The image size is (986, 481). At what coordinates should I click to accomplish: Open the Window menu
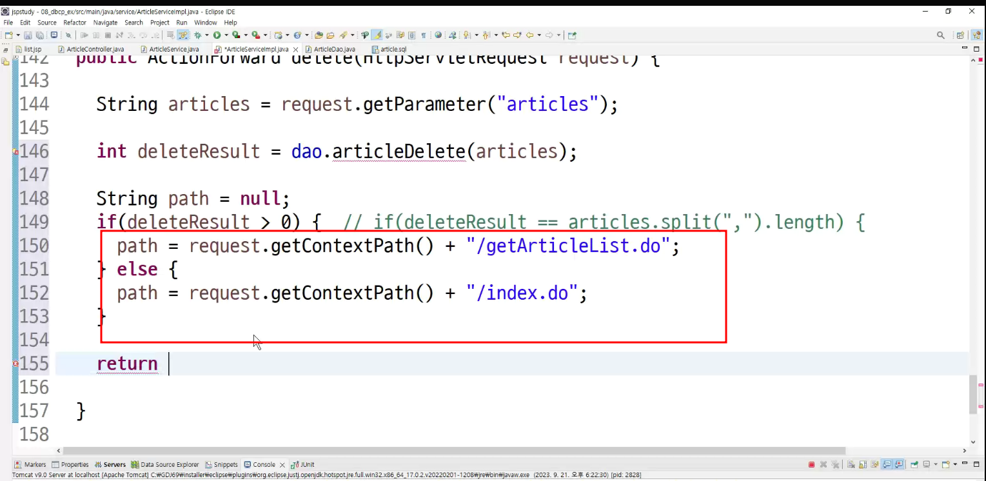click(x=206, y=23)
